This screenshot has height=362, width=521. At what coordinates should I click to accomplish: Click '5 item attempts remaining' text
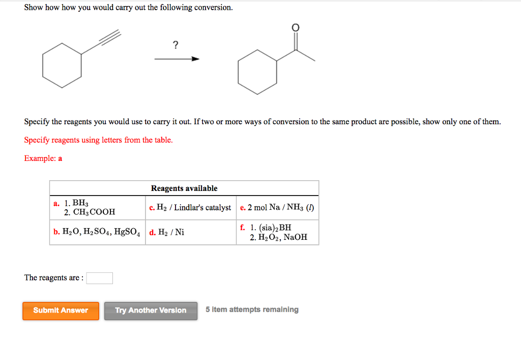(x=252, y=310)
